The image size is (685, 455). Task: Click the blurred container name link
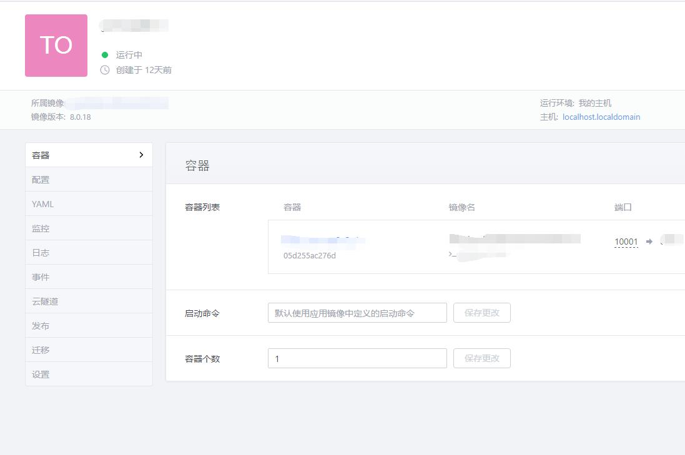323,240
